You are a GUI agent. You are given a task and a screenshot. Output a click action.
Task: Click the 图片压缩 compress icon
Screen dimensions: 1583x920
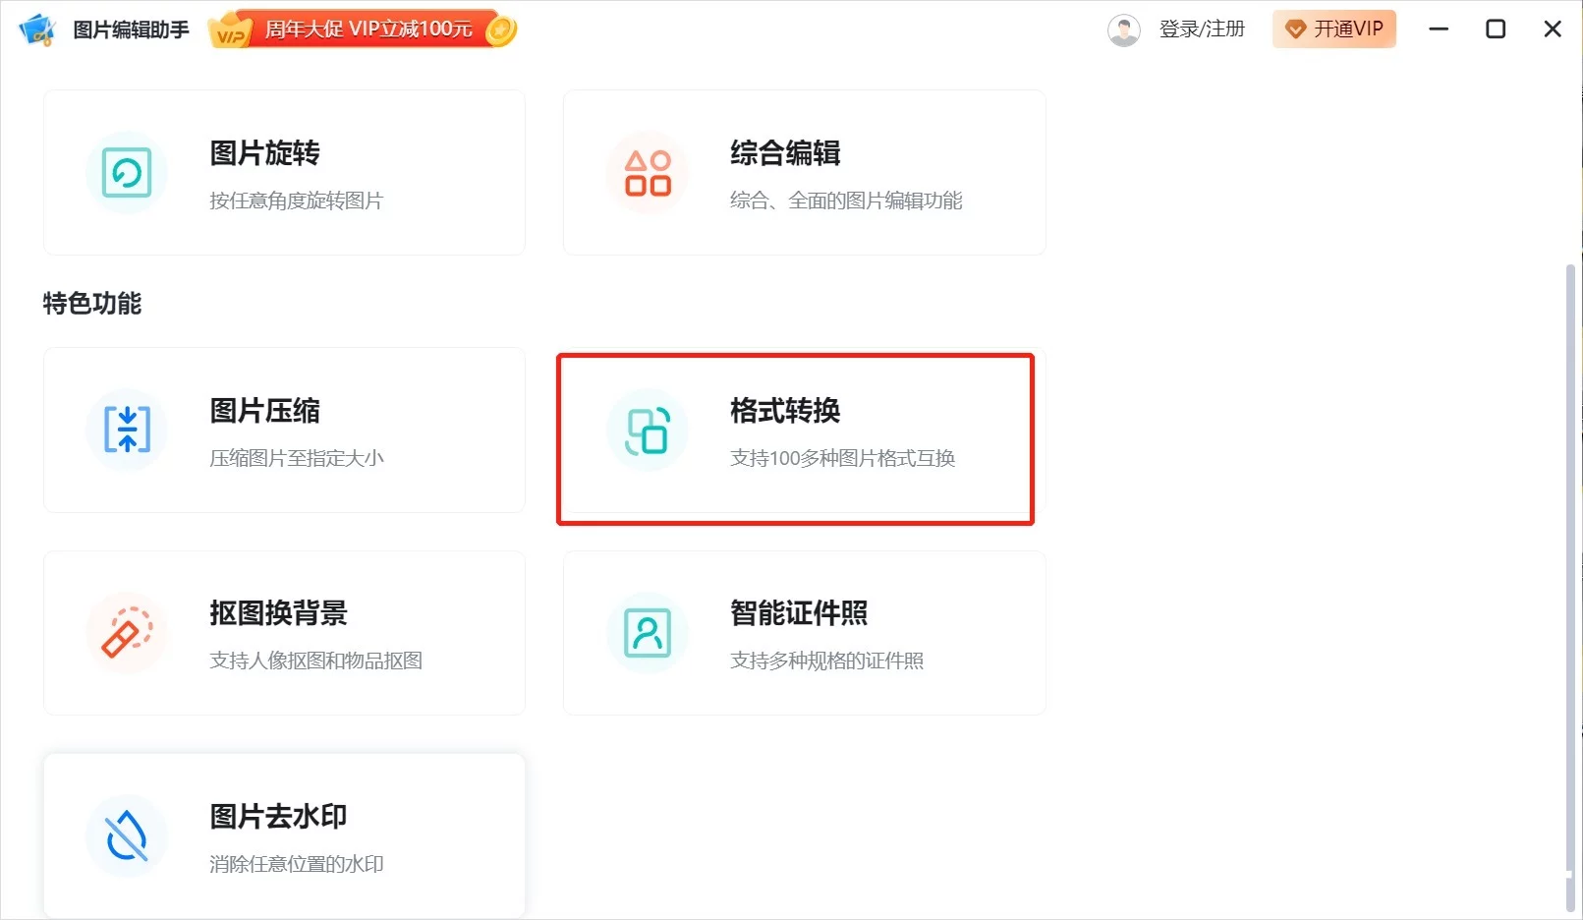(x=127, y=430)
